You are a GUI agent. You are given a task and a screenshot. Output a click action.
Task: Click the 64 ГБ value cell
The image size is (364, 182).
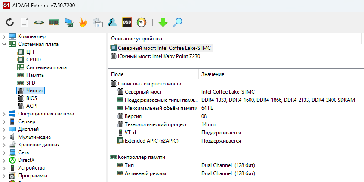tap(207, 108)
